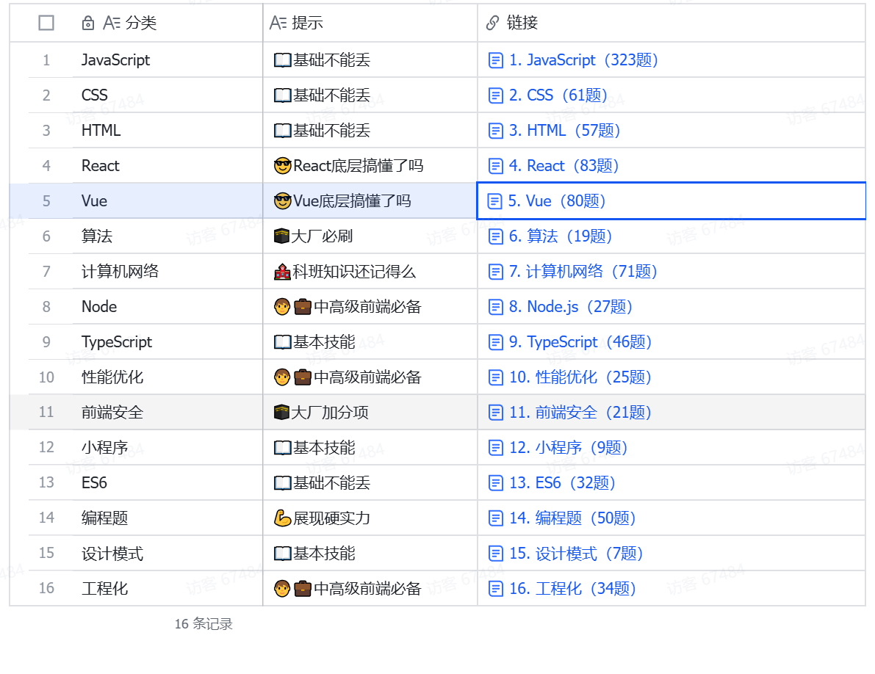Click sunglasses emoji in React row

pos(283,166)
